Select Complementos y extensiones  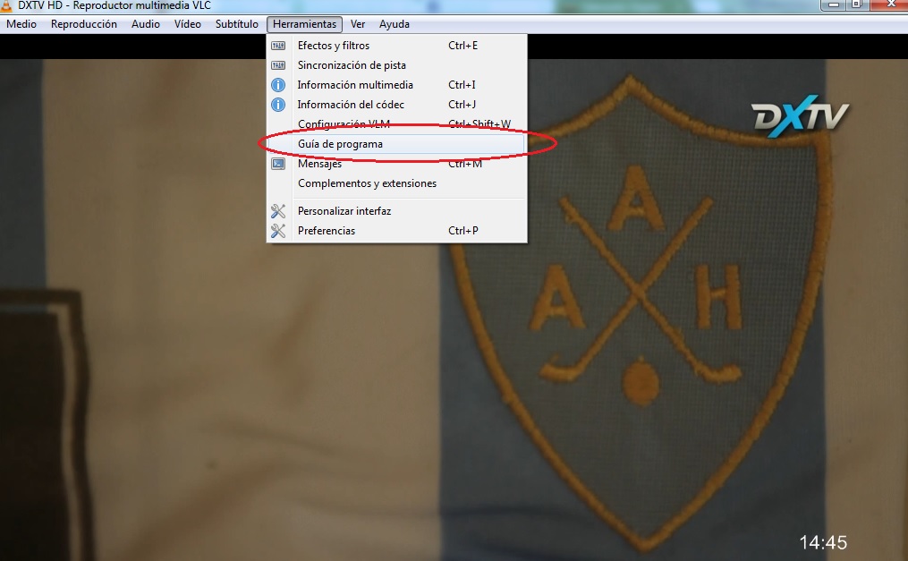coord(396,183)
